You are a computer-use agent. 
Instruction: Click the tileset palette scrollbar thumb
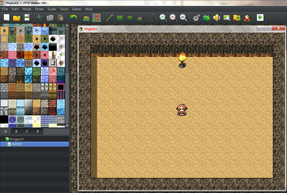pyautogui.click(x=67, y=51)
